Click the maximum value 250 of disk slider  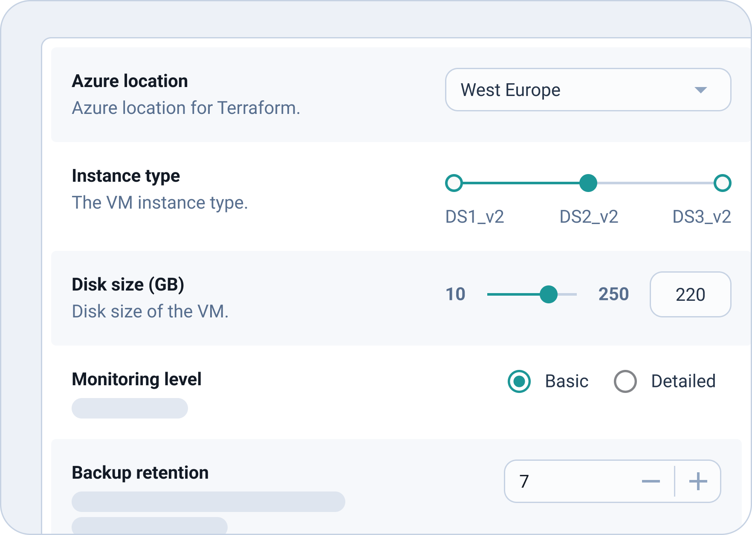tap(613, 294)
